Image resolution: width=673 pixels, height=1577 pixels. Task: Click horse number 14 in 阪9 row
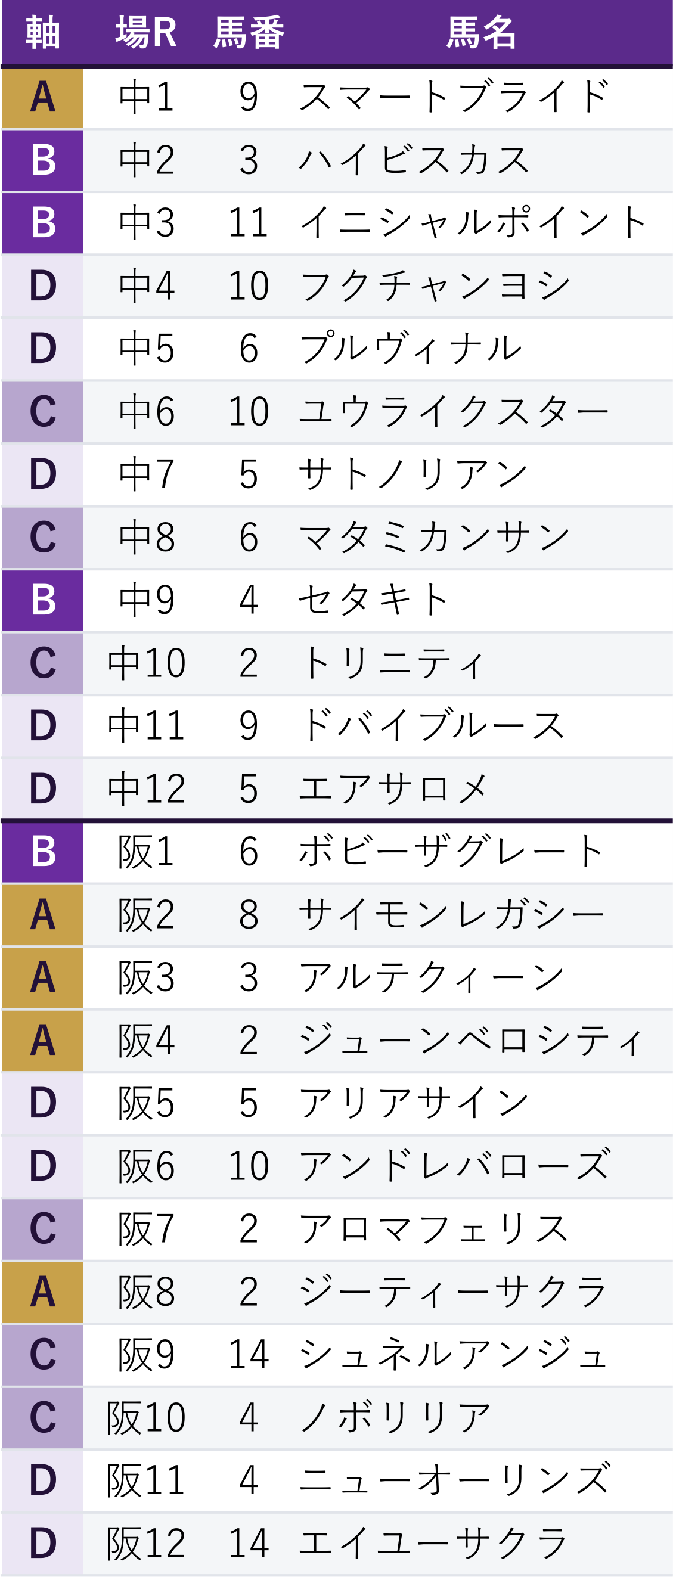249,1354
